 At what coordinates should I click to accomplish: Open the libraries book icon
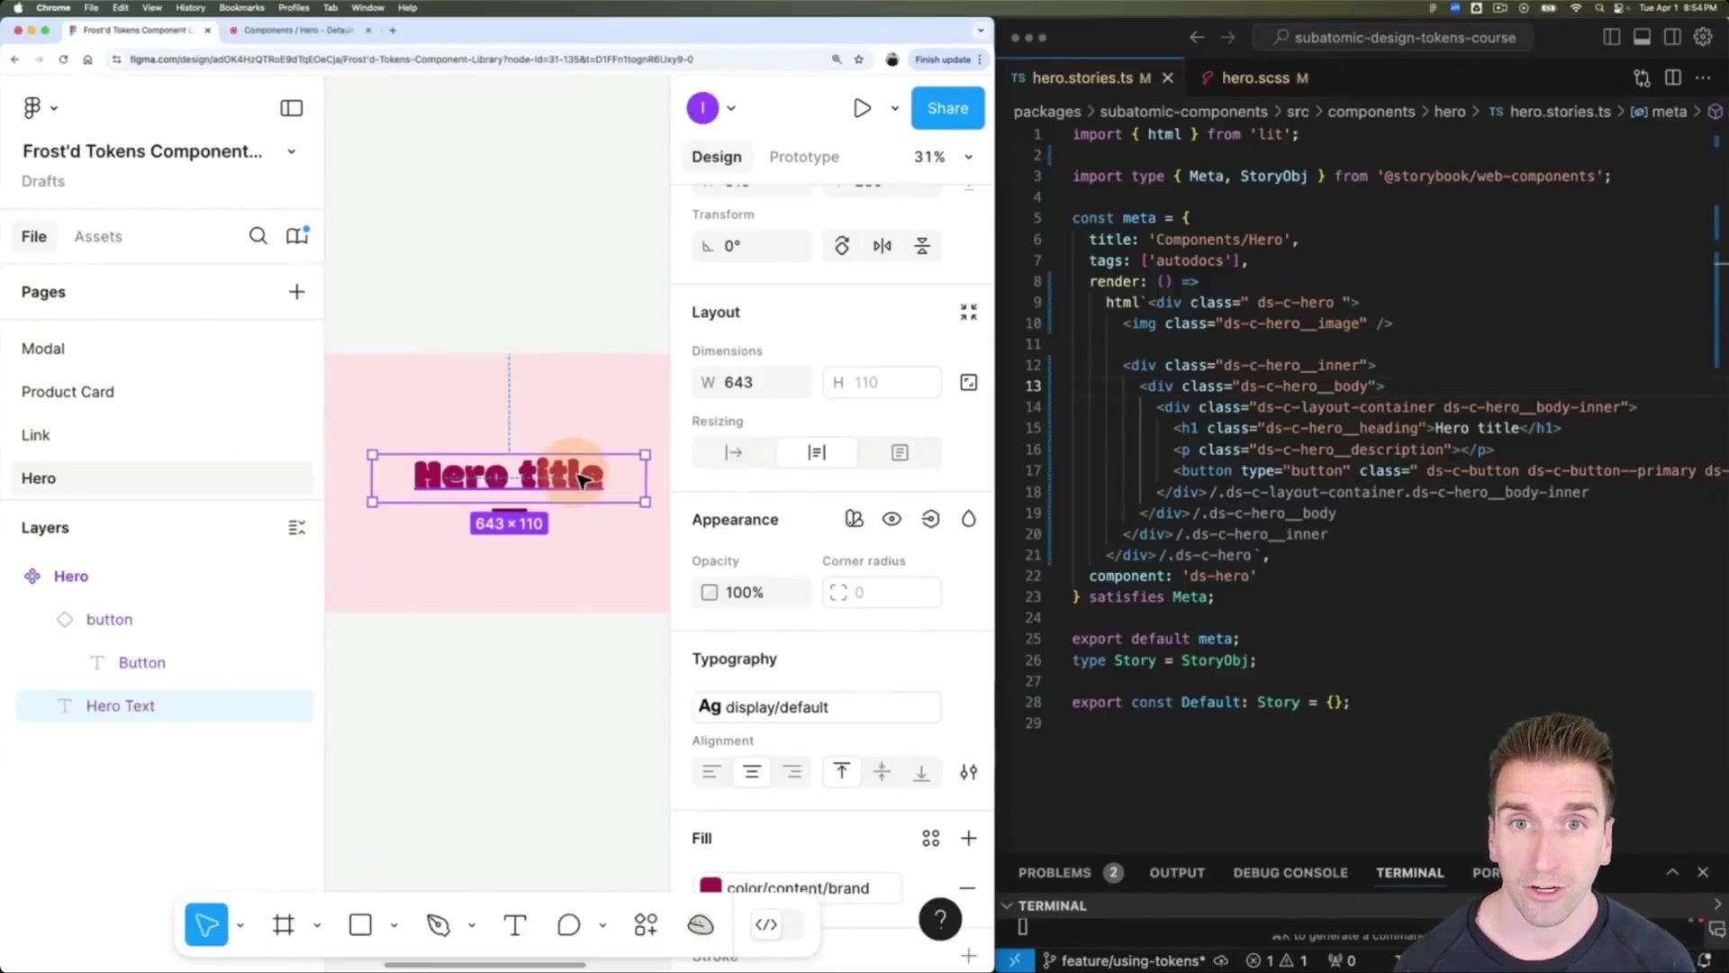(x=297, y=236)
